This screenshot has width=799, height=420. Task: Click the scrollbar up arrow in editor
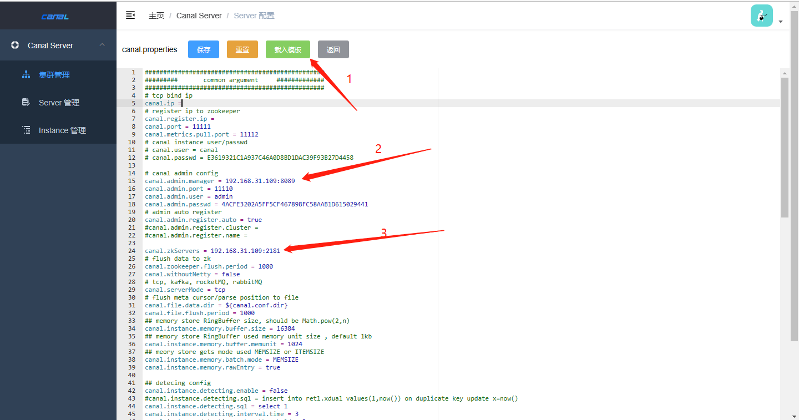coord(785,73)
